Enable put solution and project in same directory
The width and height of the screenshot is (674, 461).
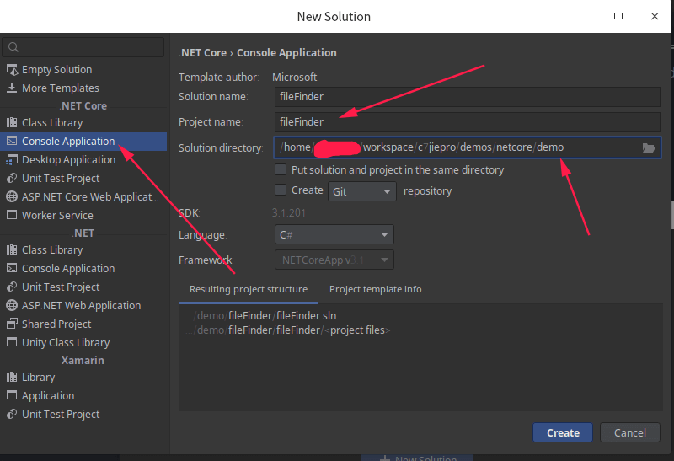click(x=281, y=169)
